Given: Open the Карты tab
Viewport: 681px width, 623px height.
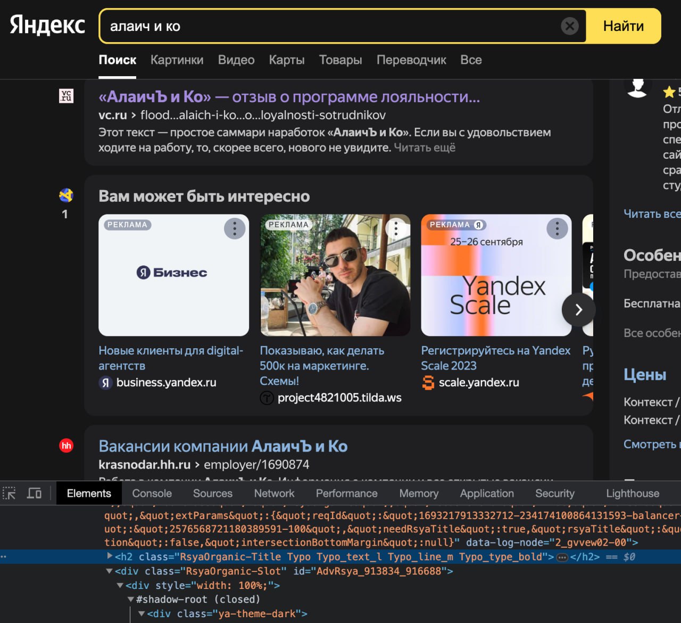Looking at the screenshot, I should point(287,60).
